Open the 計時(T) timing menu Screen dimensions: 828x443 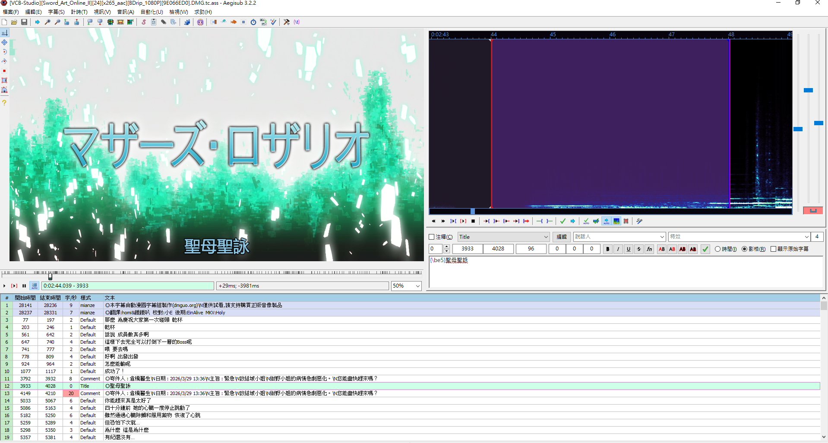(x=79, y=12)
